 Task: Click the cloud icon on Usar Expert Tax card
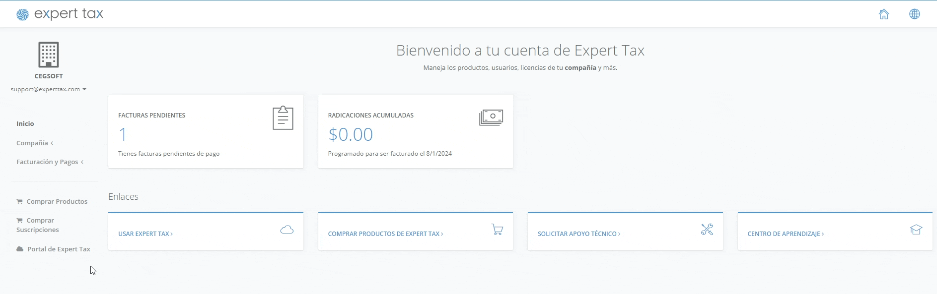(287, 230)
